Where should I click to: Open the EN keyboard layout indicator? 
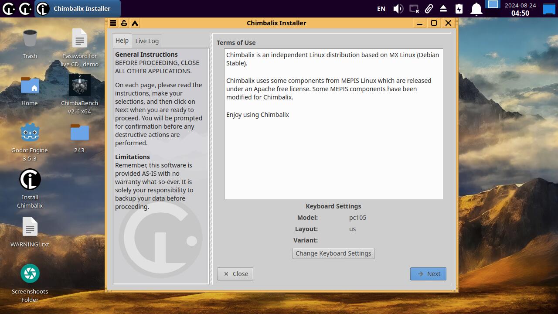[x=381, y=9]
